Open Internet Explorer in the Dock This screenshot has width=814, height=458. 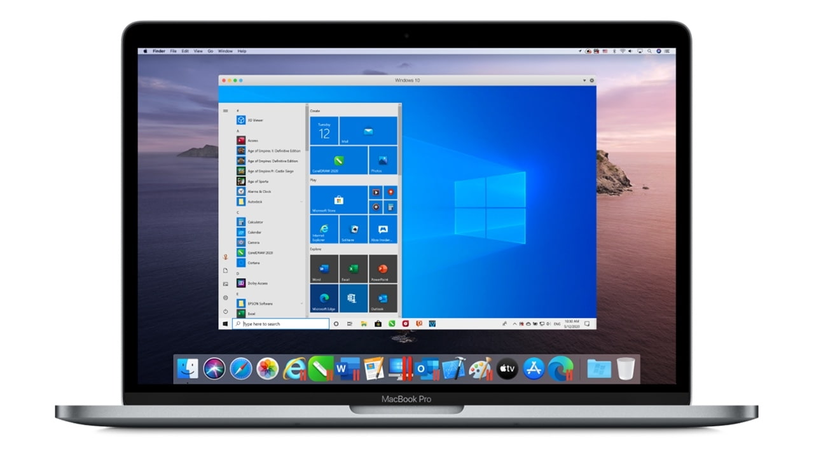294,368
